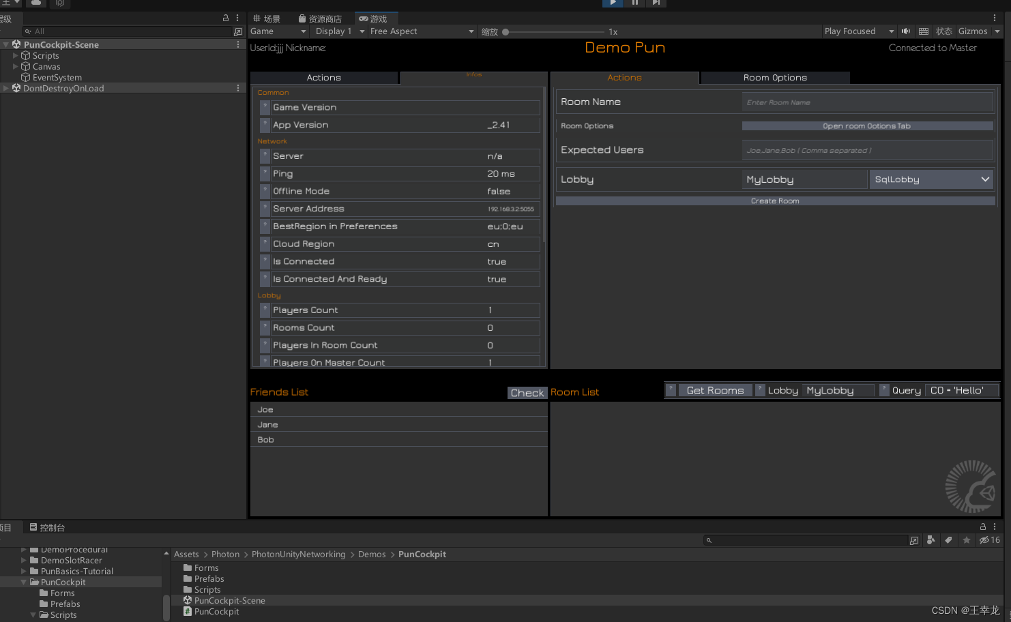This screenshot has width=1011, height=622.
Task: Open Game view panel three-dot menu
Action: click(x=995, y=18)
